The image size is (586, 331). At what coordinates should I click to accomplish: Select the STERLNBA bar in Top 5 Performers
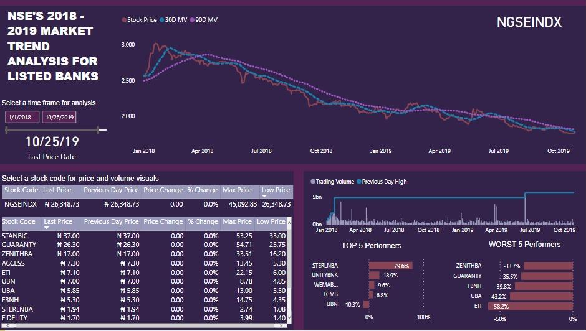tap(390, 266)
